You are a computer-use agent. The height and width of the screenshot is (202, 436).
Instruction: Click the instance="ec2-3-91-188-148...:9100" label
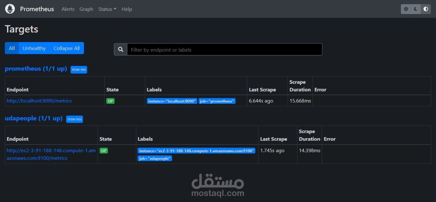click(x=197, y=150)
